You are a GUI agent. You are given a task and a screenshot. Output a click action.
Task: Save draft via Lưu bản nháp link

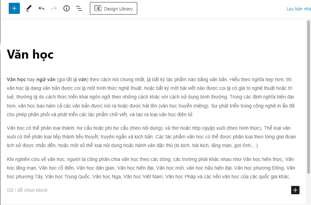tap(298, 9)
